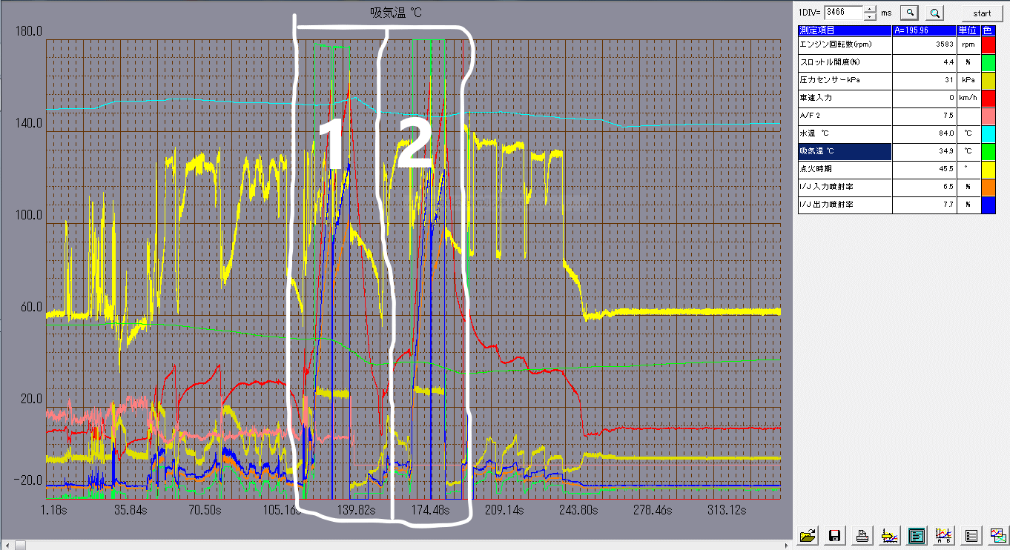
Task: Click the large magnifier zoom button
Action: click(935, 13)
